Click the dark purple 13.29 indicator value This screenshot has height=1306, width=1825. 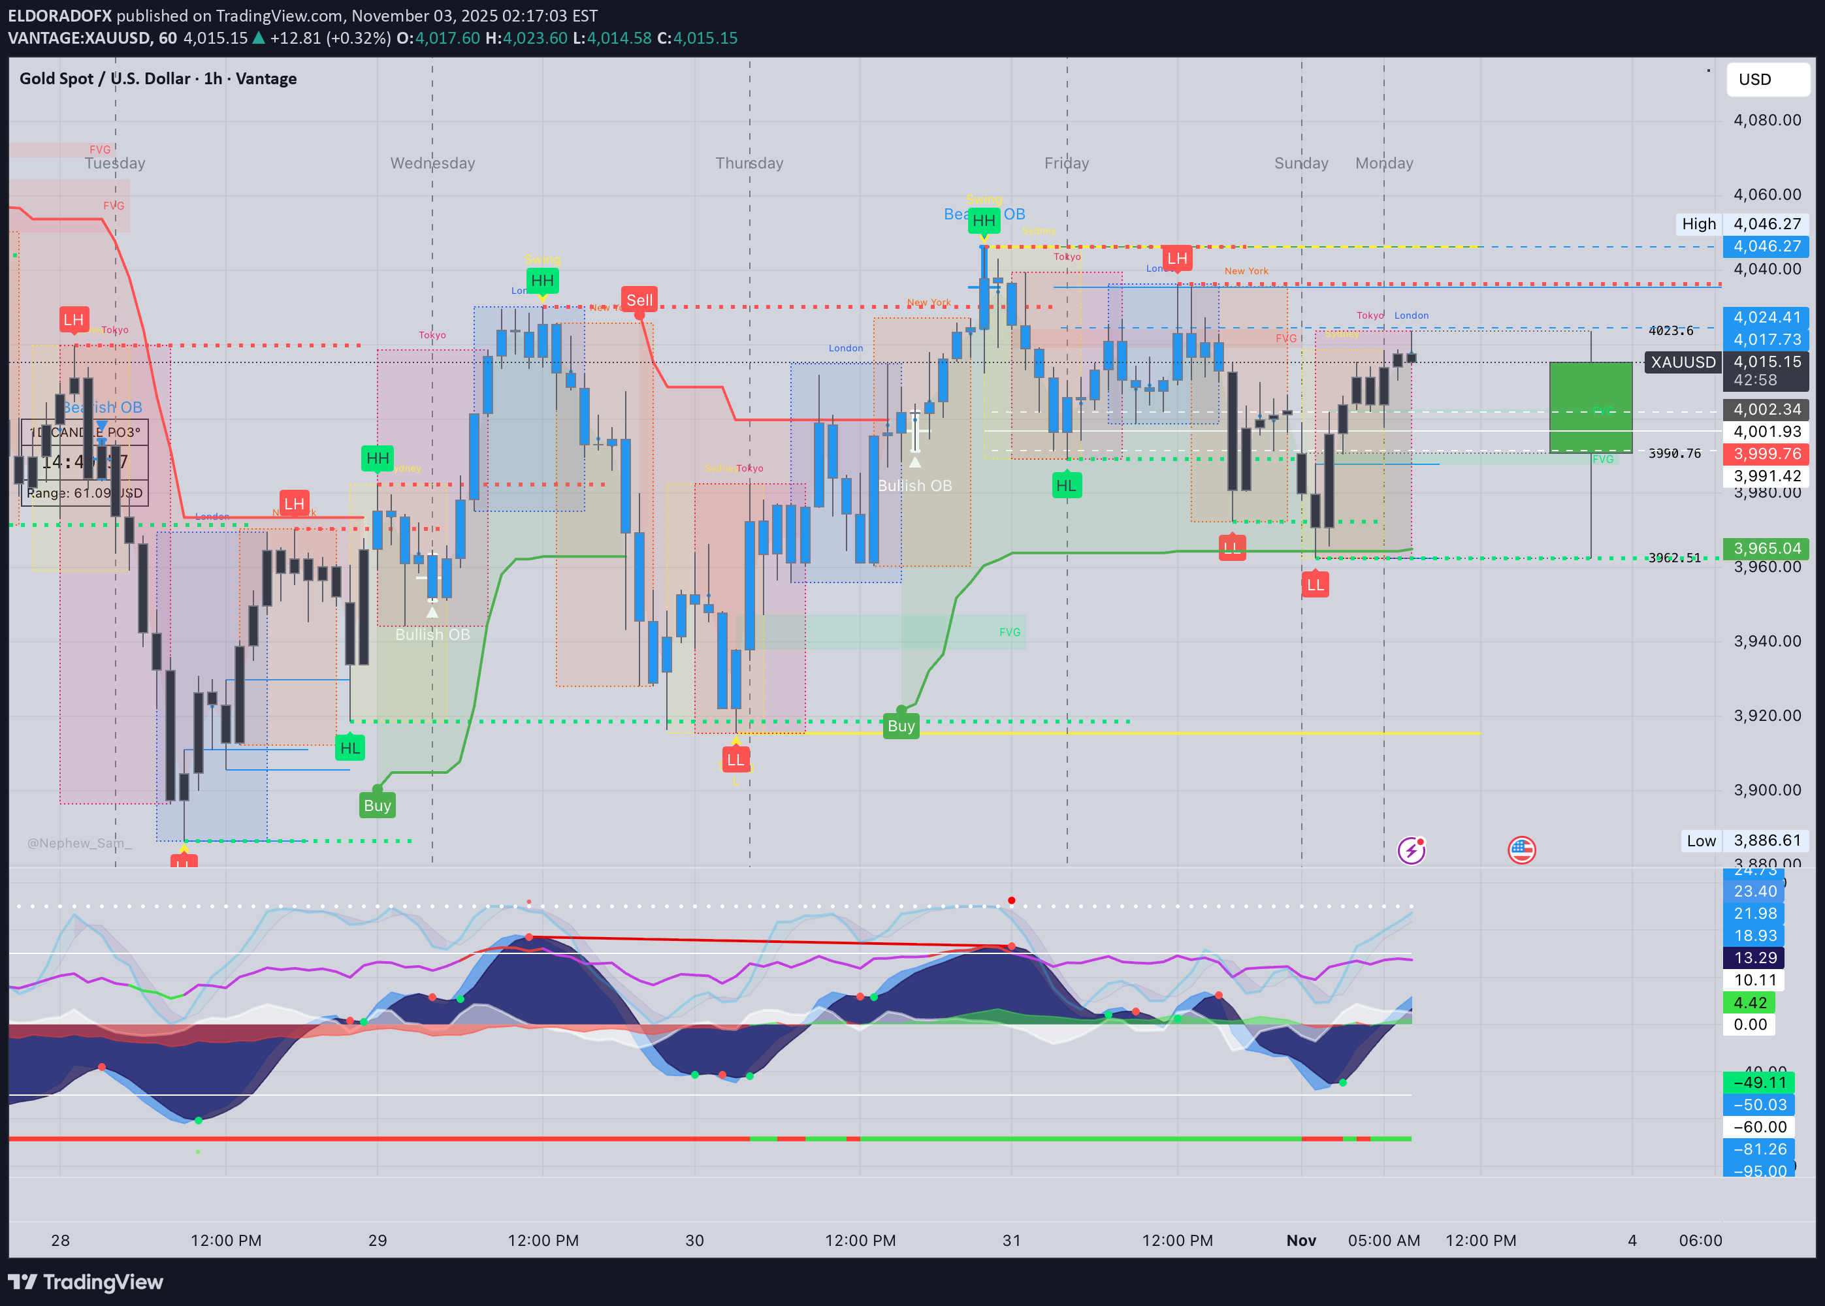tap(1754, 958)
